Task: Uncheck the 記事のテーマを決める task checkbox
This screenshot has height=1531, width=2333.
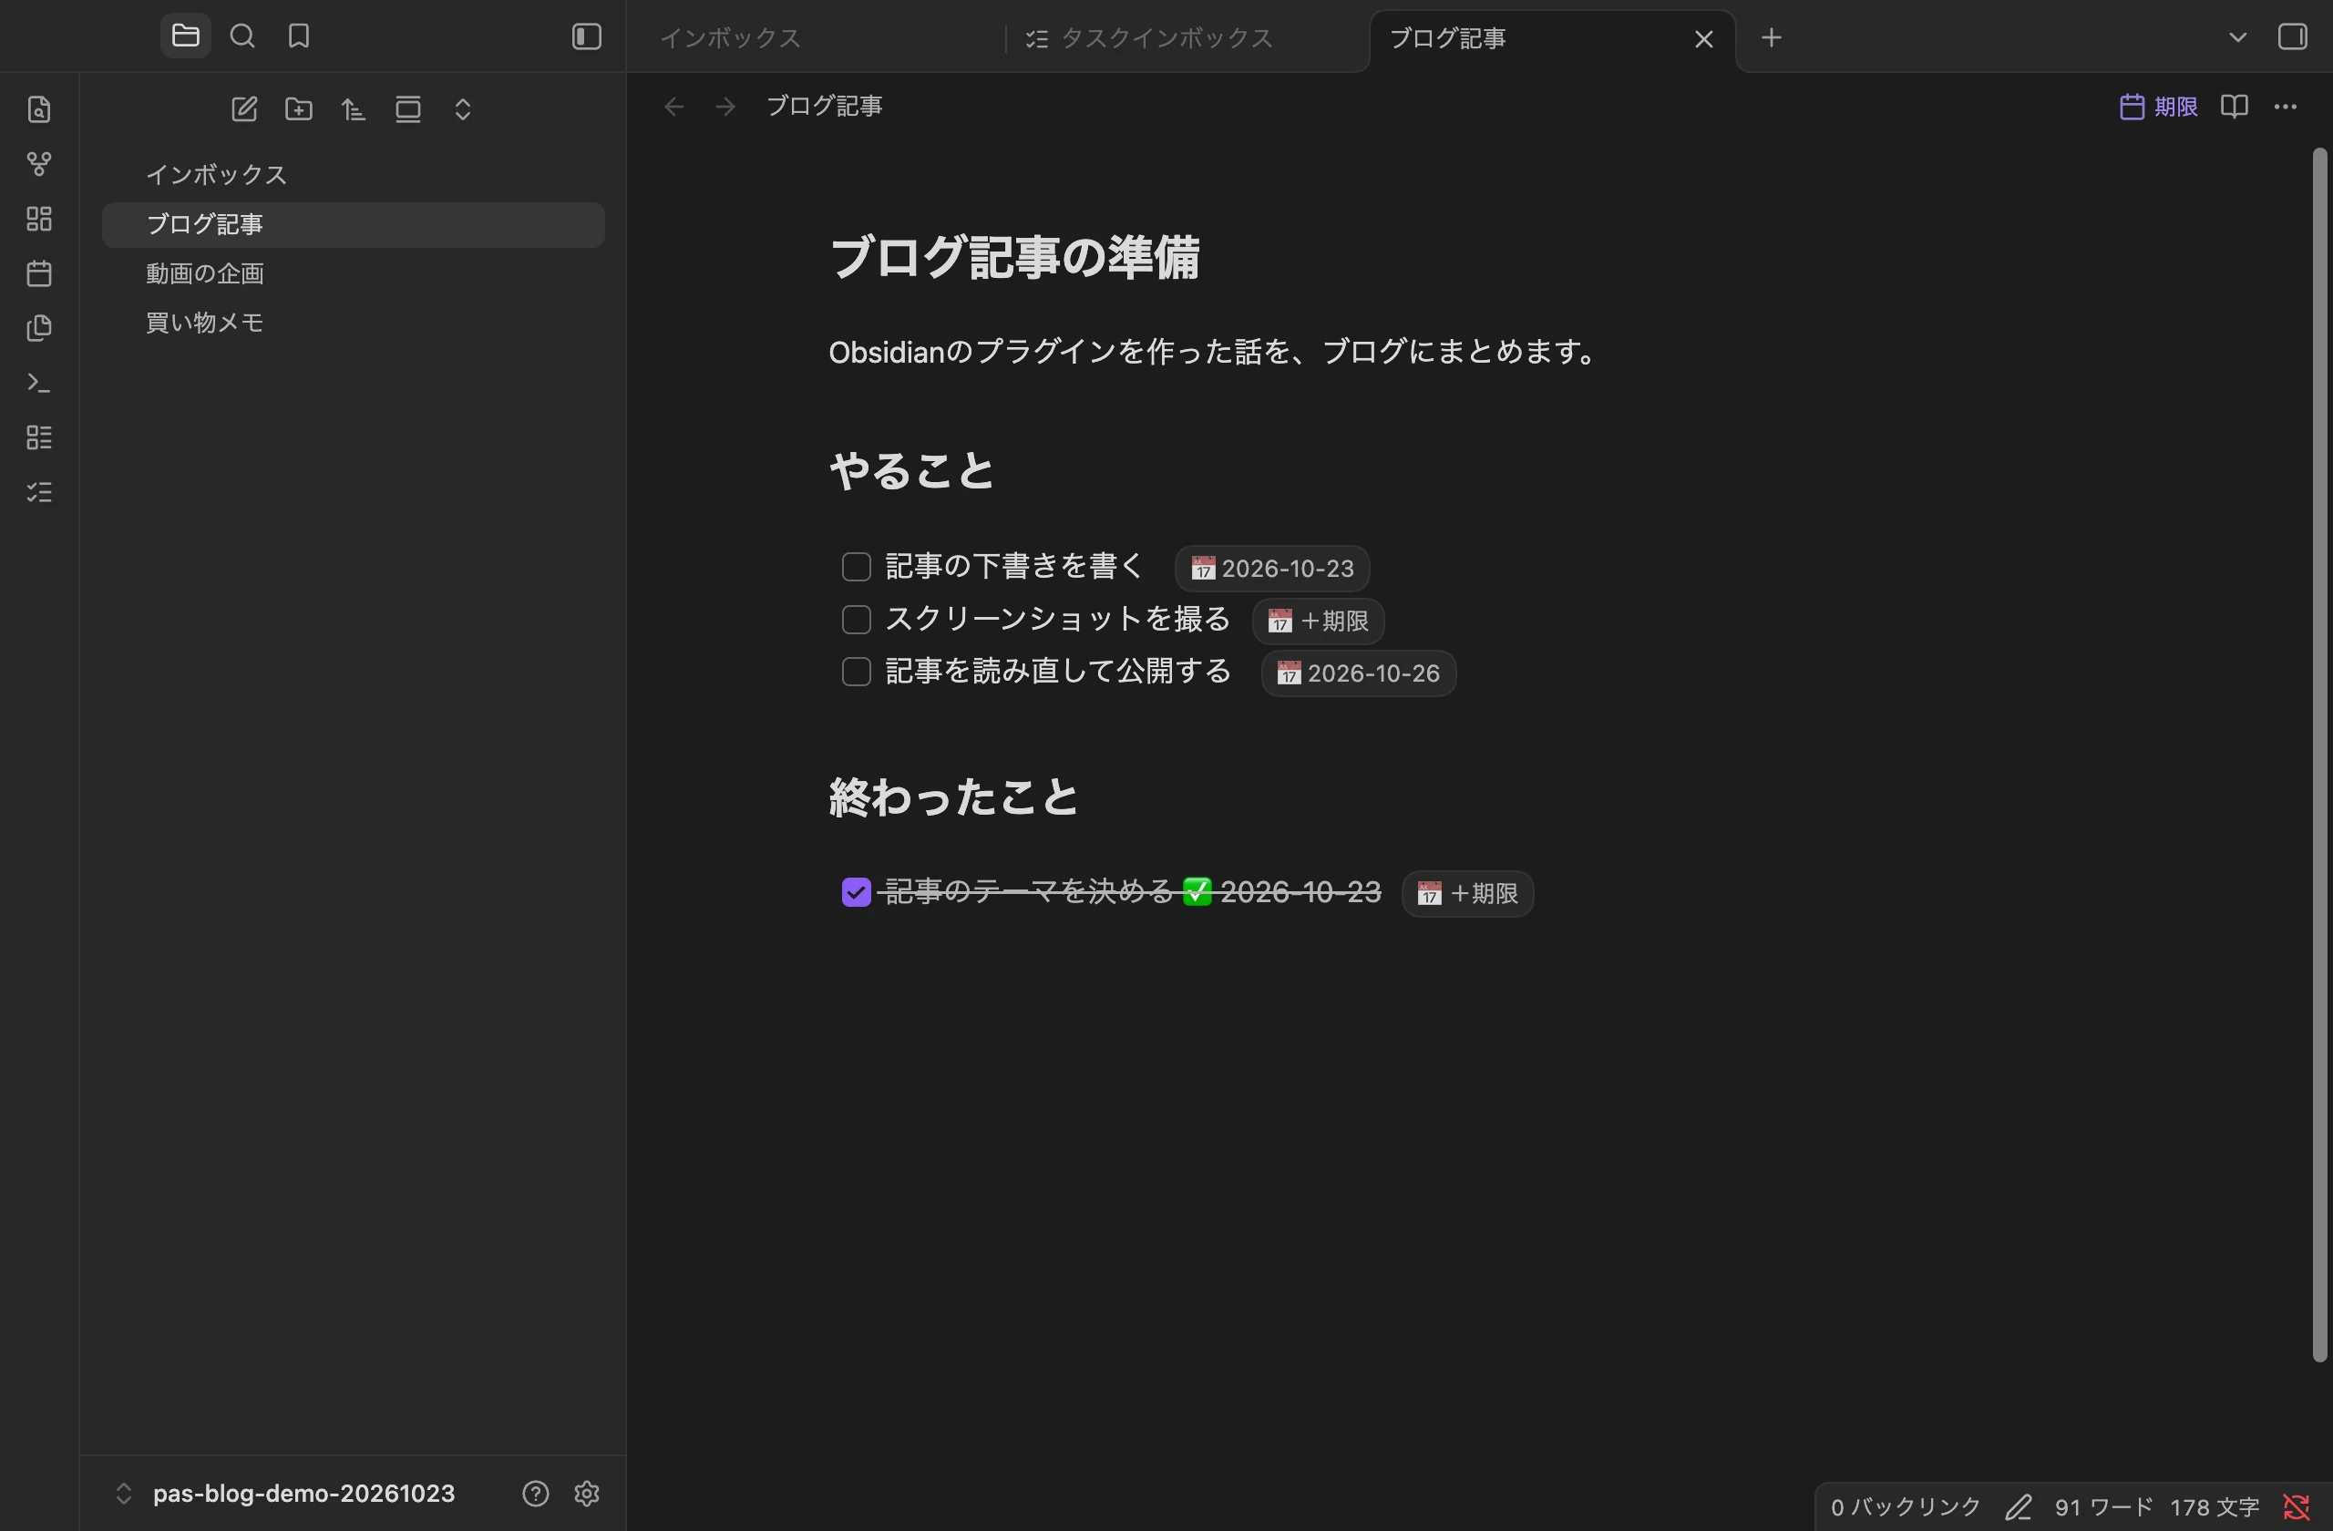Action: point(856,892)
